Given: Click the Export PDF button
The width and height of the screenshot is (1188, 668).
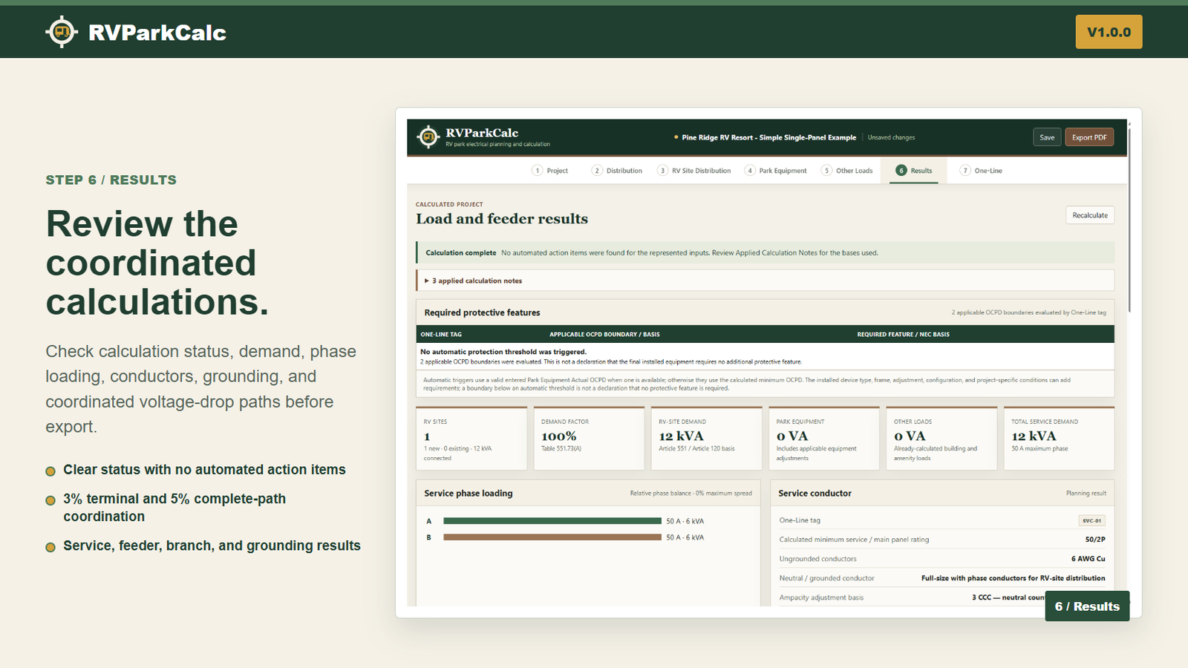Looking at the screenshot, I should (x=1089, y=137).
